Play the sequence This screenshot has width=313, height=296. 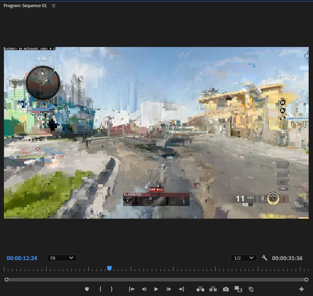pyautogui.click(x=156, y=289)
